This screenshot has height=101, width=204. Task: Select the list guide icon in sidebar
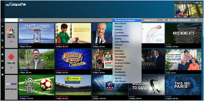2,47
